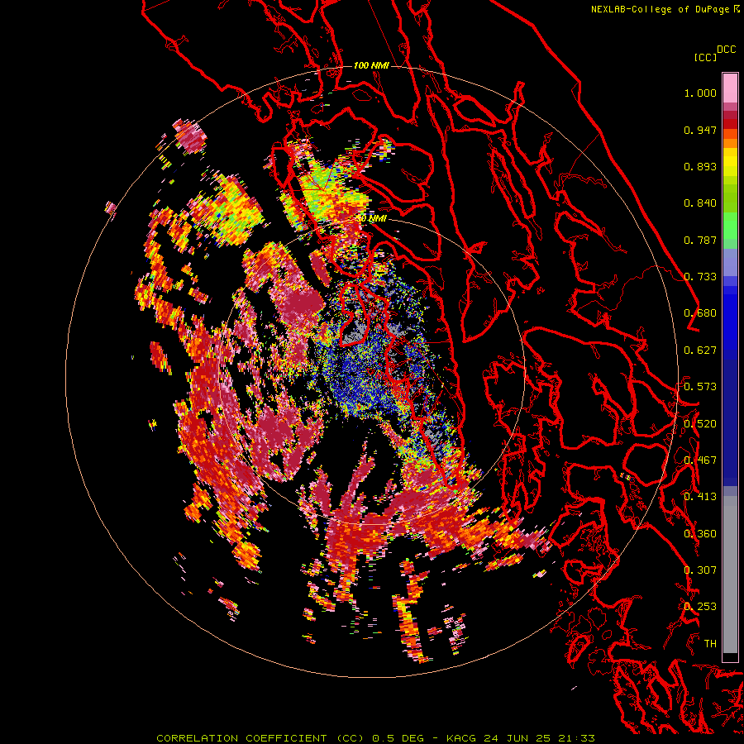Select the 0.627 value on the color scale
The height and width of the screenshot is (744, 744).
[700, 351]
